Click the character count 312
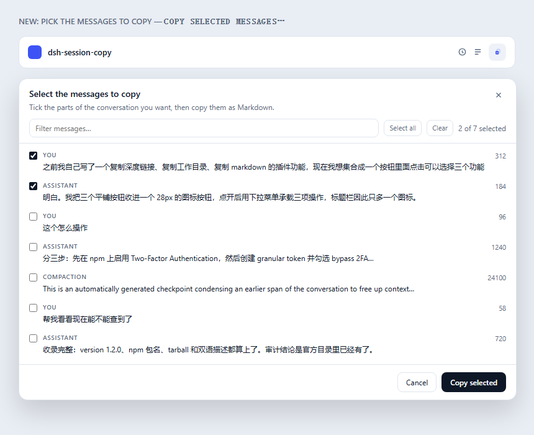This screenshot has height=435, width=534. click(x=500, y=156)
